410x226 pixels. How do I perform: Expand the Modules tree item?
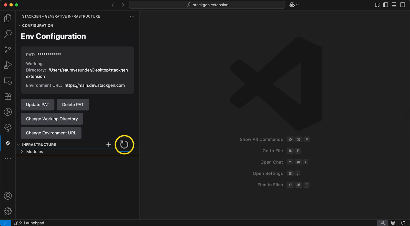tap(22, 152)
